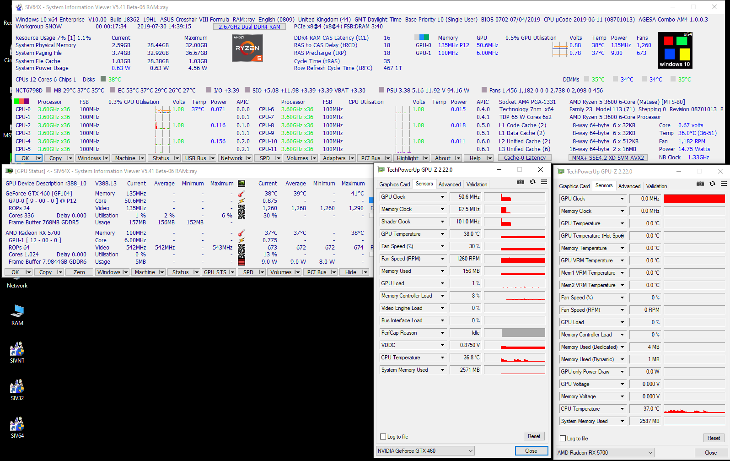Screen dimensions: 730x461
Task: Click the CPU Temperature graph in RX 5700 window
Action: tap(694, 409)
